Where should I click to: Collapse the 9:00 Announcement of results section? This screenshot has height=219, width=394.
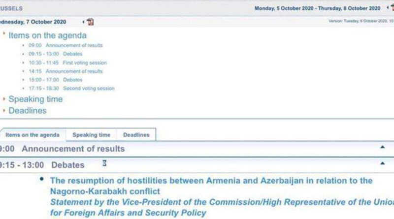click(x=382, y=148)
